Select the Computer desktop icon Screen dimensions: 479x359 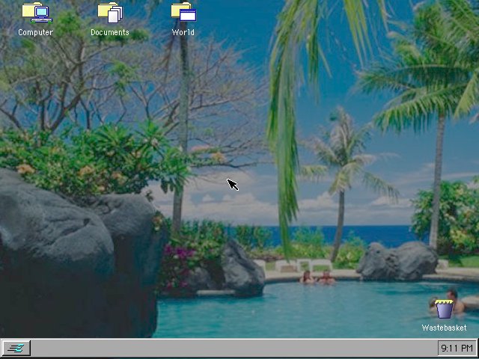37,12
